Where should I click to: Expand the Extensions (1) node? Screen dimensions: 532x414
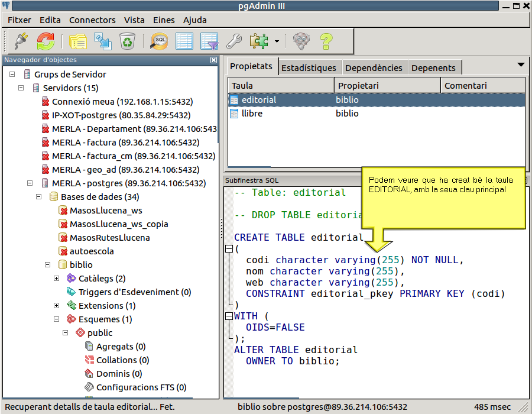(56, 305)
